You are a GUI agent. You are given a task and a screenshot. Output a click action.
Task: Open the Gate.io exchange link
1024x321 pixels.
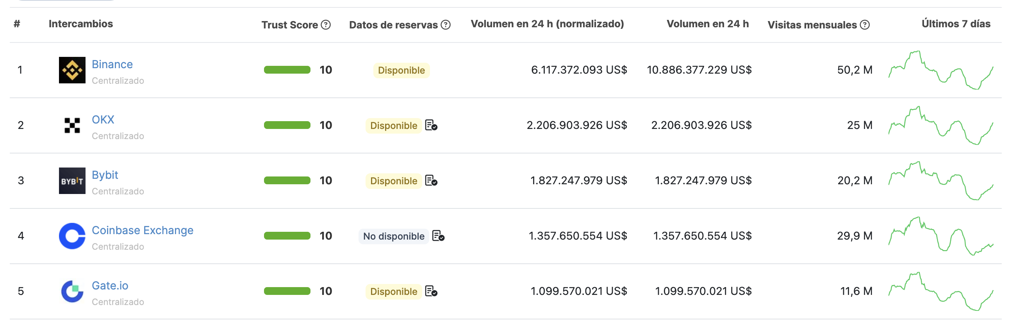pos(110,286)
